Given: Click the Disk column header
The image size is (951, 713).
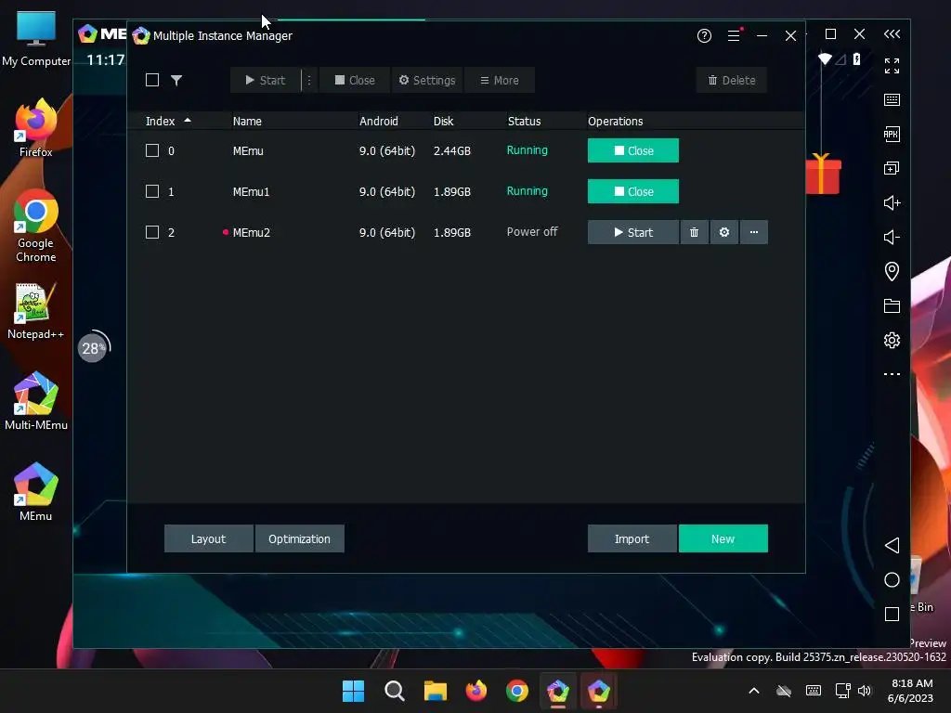Looking at the screenshot, I should [443, 122].
